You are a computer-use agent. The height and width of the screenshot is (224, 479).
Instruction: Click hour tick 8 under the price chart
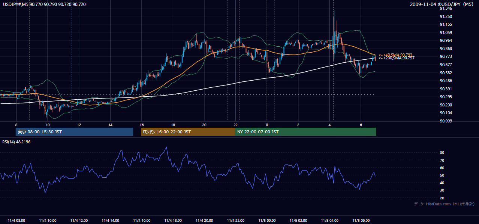(x=16, y=125)
